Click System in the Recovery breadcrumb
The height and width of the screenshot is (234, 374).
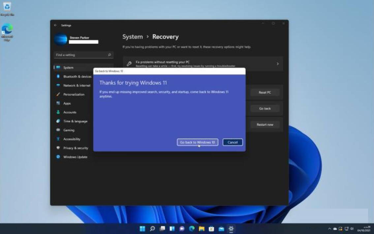click(x=133, y=37)
